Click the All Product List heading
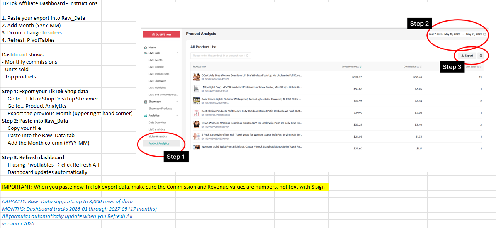This screenshot has width=496, height=228. point(203,47)
